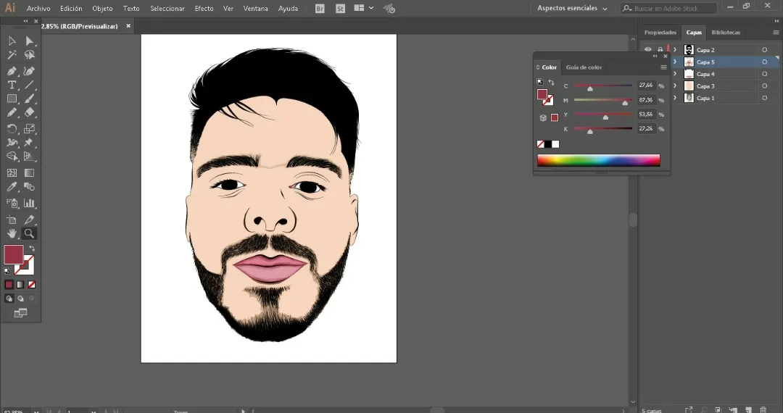Viewport: 783px width, 413px height.
Task: Select the Gradient tool
Action: click(30, 172)
